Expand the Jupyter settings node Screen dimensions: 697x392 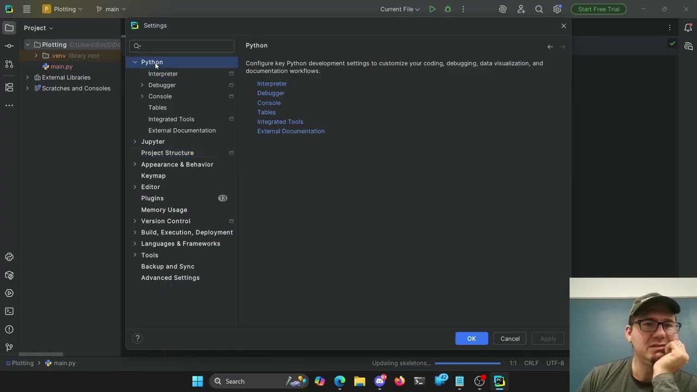click(135, 142)
